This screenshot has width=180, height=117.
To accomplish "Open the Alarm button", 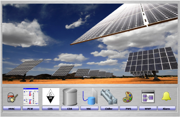I will tap(166, 108).
